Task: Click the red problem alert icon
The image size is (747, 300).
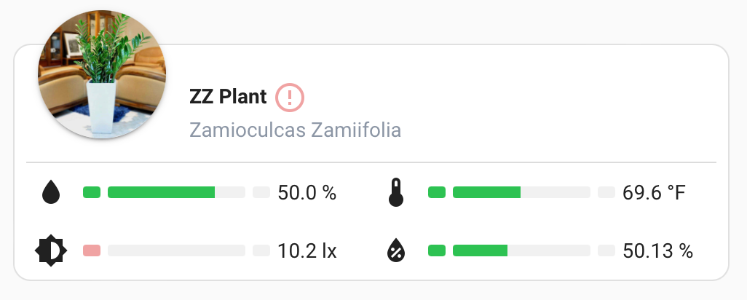Action: click(290, 96)
